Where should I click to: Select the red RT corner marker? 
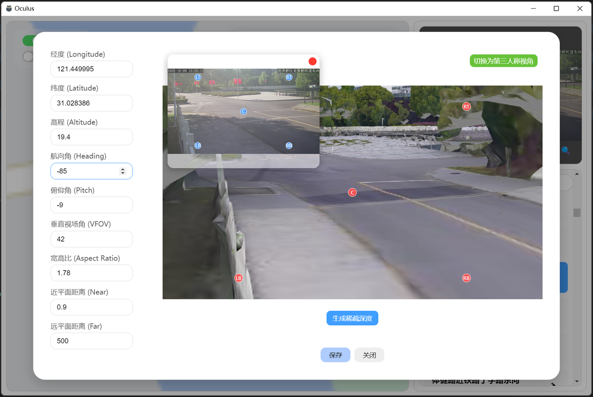pyautogui.click(x=466, y=107)
